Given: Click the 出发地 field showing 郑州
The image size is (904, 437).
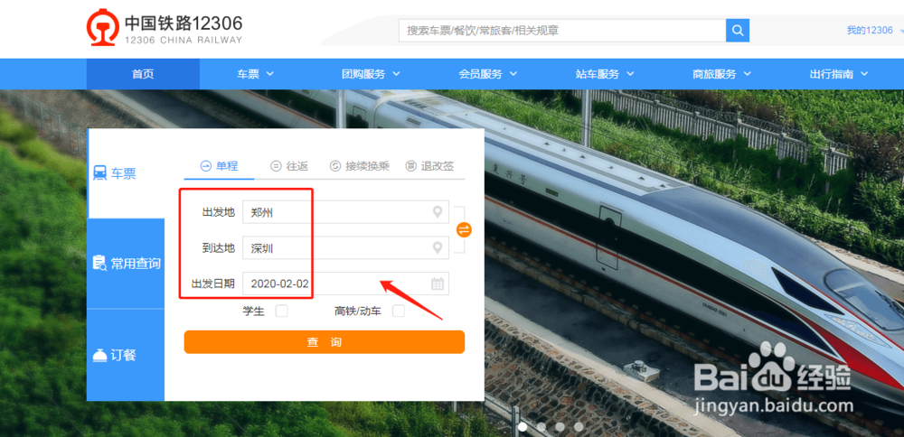Looking at the screenshot, I should (345, 212).
